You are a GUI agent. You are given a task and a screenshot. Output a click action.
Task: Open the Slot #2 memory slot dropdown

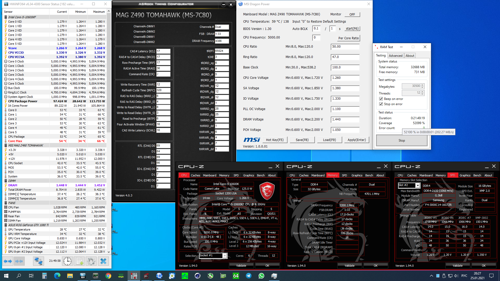[418, 186]
